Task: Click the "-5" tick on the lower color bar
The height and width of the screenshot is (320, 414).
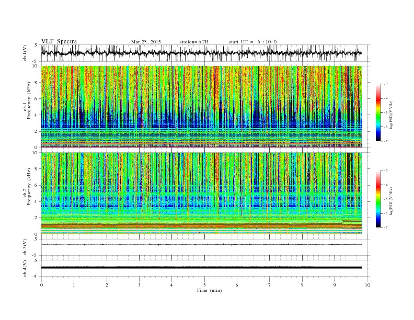Action: click(x=385, y=199)
